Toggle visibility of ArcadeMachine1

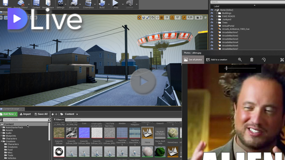(212, 32)
